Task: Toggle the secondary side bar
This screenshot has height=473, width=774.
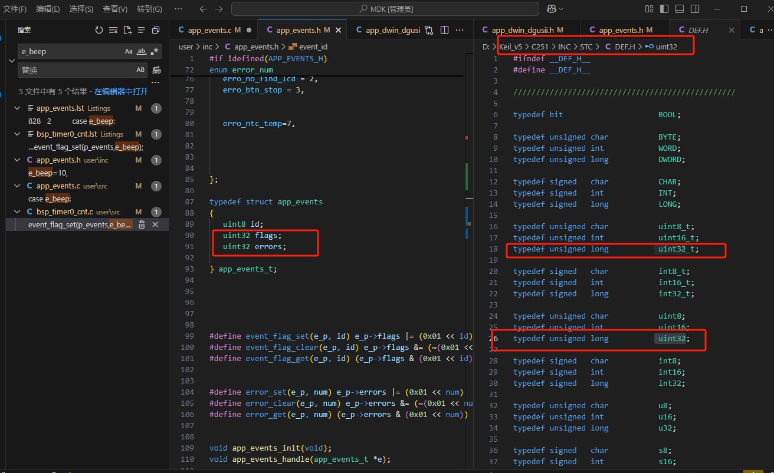Action: pyautogui.click(x=694, y=9)
